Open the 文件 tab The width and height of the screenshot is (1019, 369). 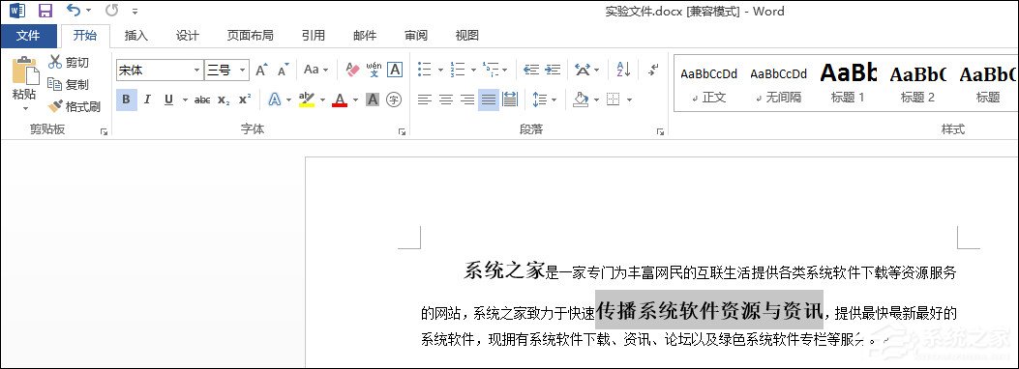click(x=28, y=36)
